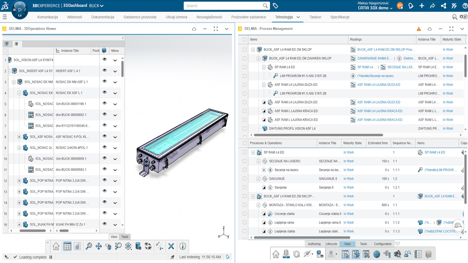The height and width of the screenshot is (263, 468).
Task: Click the tag icon beside search box
Action: [x=276, y=6]
